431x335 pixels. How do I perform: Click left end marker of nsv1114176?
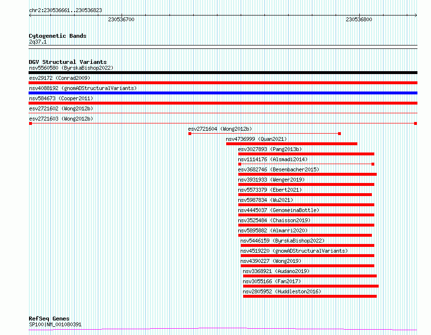[x=240, y=164]
